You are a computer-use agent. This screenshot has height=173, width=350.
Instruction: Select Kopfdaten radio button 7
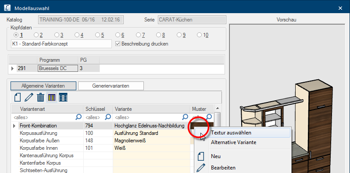tap(138, 35)
